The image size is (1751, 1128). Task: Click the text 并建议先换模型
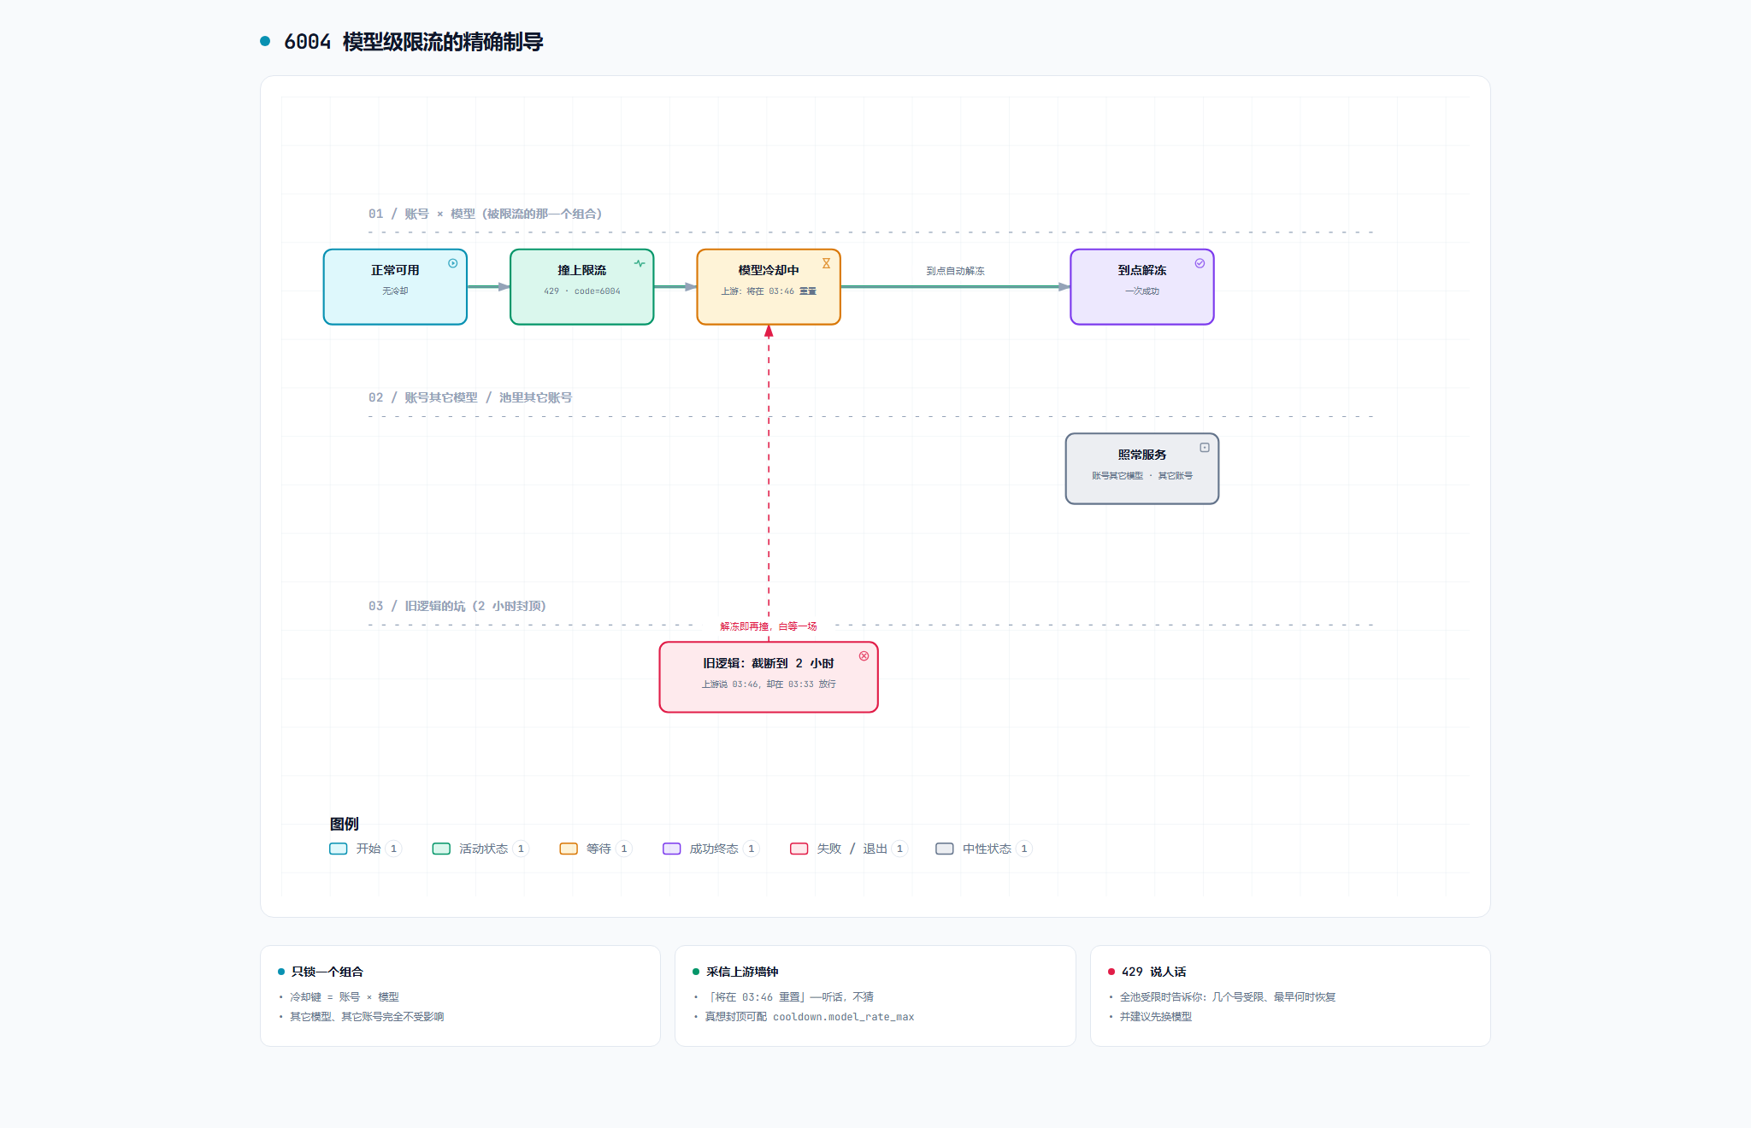point(1156,1017)
